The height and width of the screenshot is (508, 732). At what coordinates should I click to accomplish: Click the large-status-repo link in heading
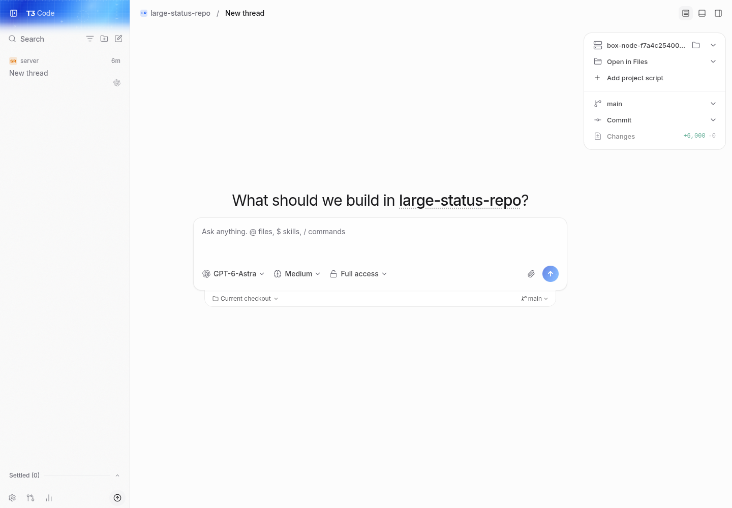pos(460,201)
